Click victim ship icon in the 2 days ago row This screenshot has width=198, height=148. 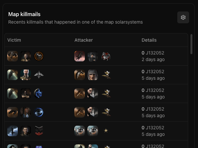12,56
